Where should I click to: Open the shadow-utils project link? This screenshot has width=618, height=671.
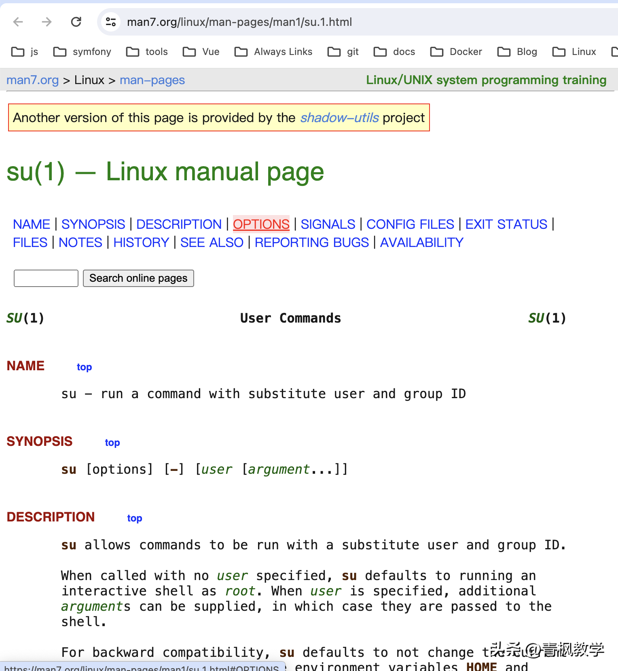coord(339,118)
